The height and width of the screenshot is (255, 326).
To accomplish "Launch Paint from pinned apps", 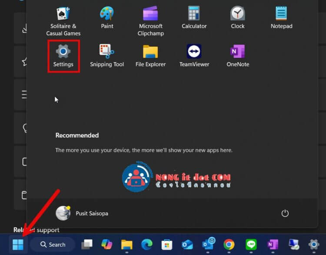I will [107, 18].
